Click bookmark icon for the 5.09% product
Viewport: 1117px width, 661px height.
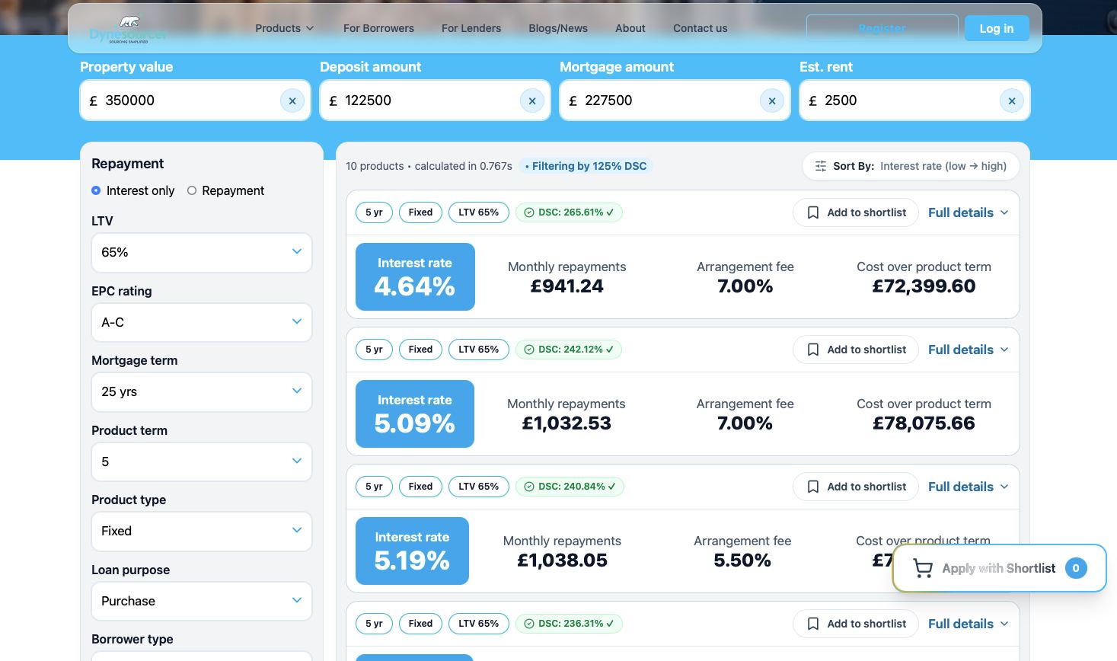point(813,350)
